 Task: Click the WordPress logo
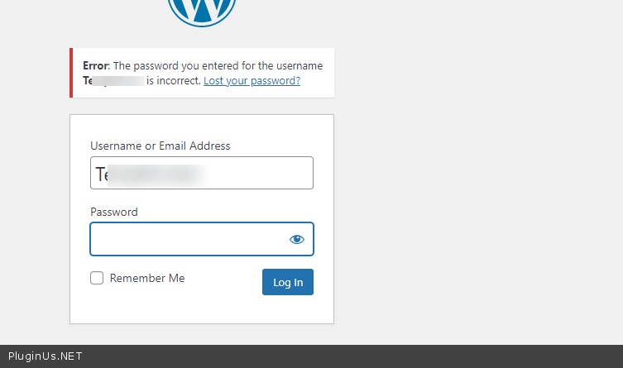coord(202,12)
